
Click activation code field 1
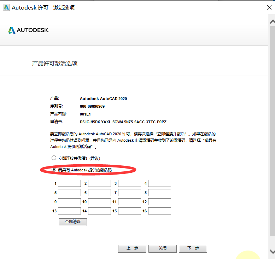pyautogui.click(x=69, y=183)
